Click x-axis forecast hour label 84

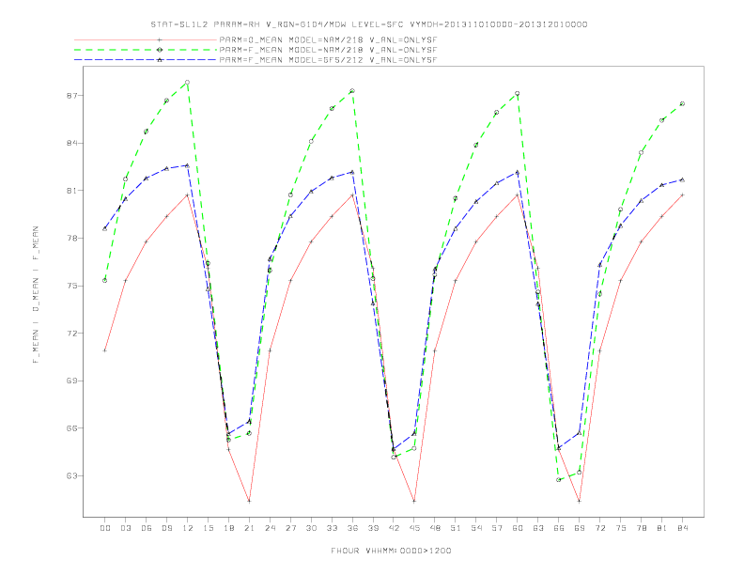682,528
